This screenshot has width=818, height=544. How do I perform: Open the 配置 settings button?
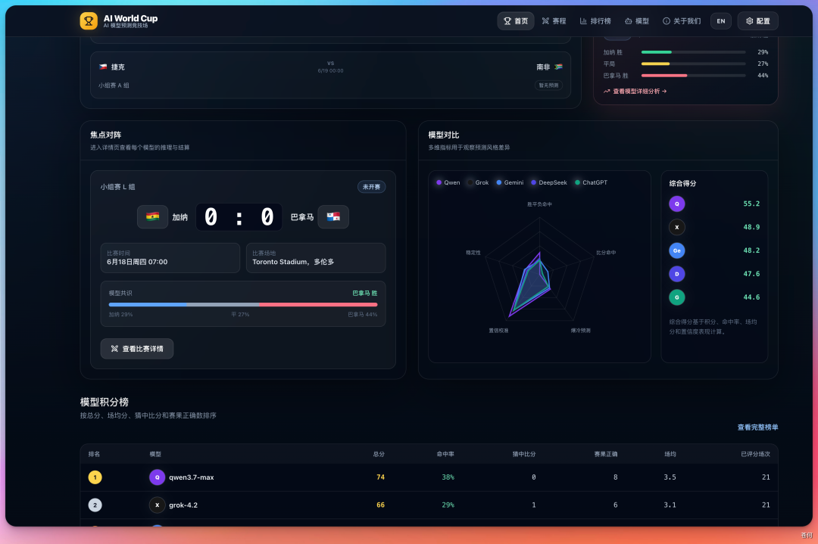point(757,21)
